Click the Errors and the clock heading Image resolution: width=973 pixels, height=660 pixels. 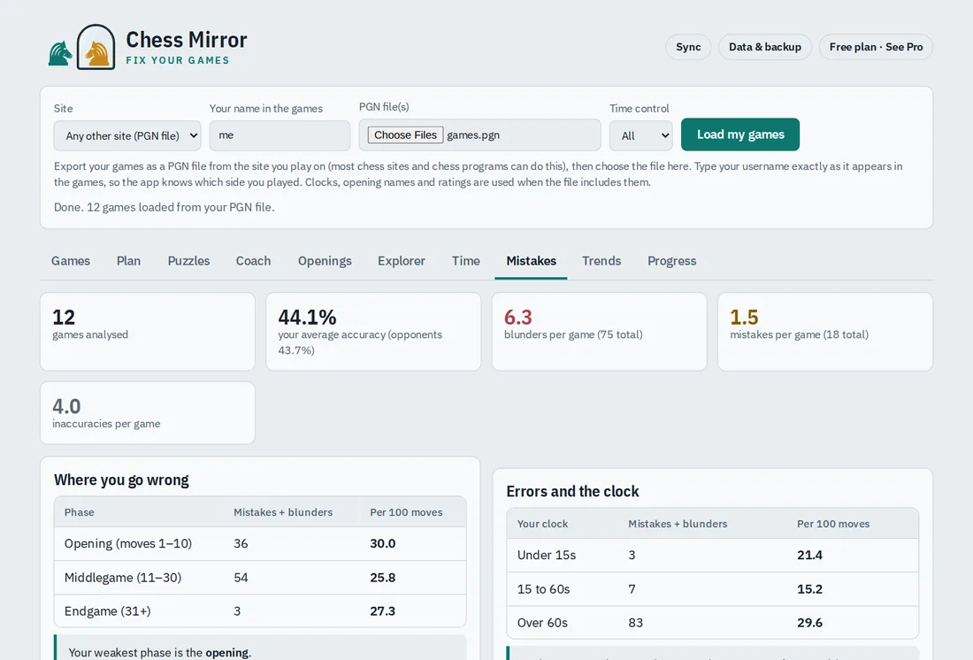[x=572, y=491]
